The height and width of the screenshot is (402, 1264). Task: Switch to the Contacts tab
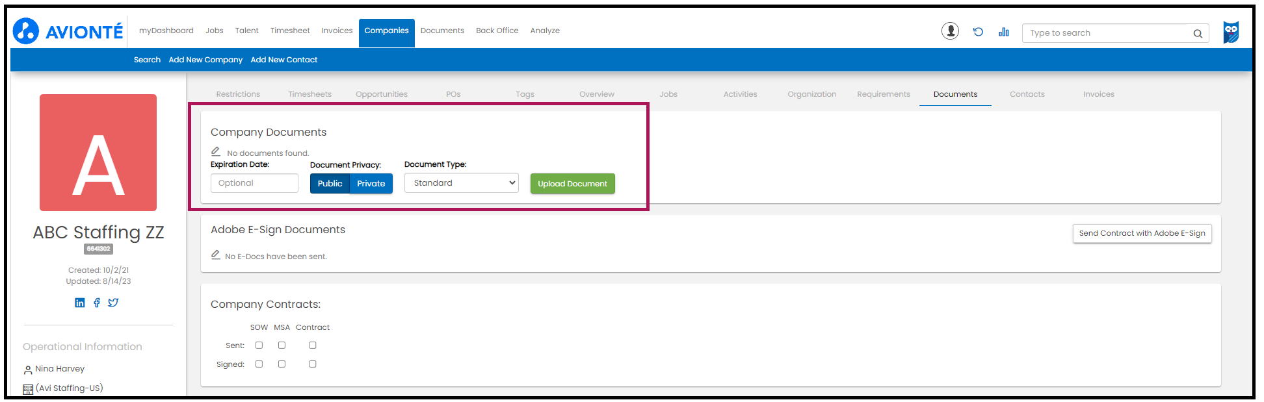[x=1027, y=94]
